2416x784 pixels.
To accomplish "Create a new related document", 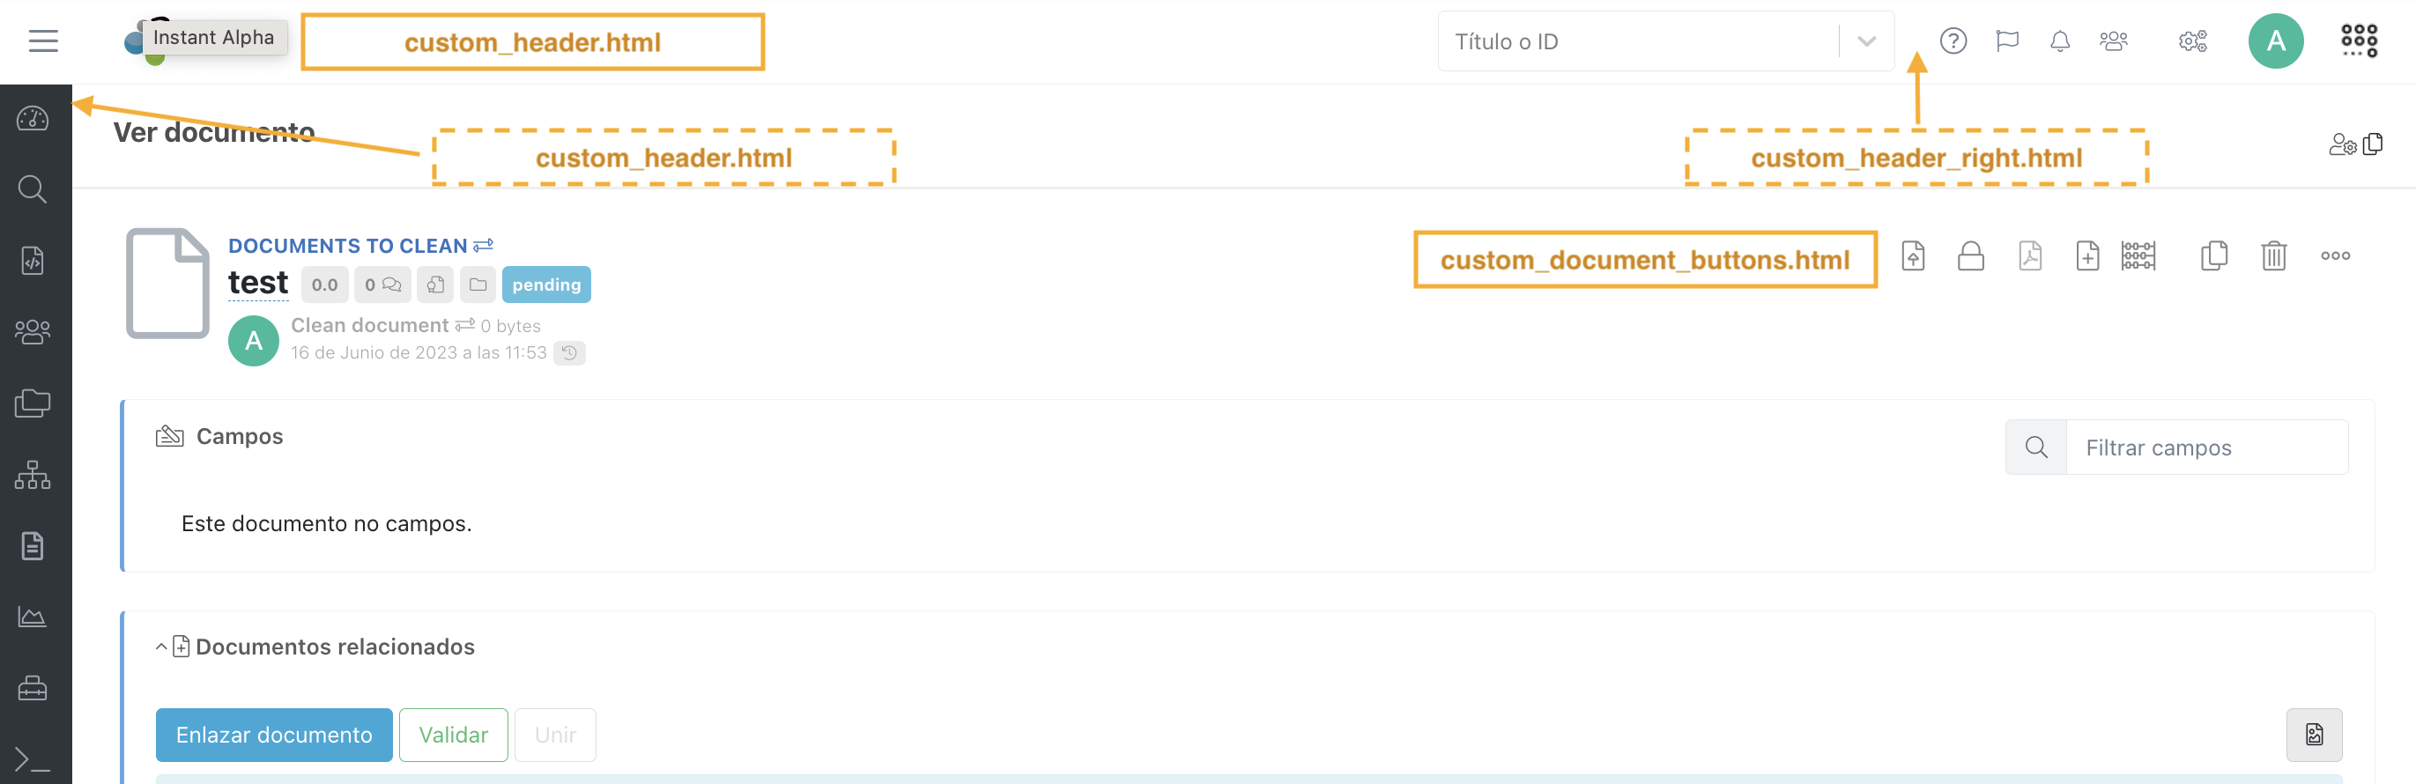I will (2087, 256).
